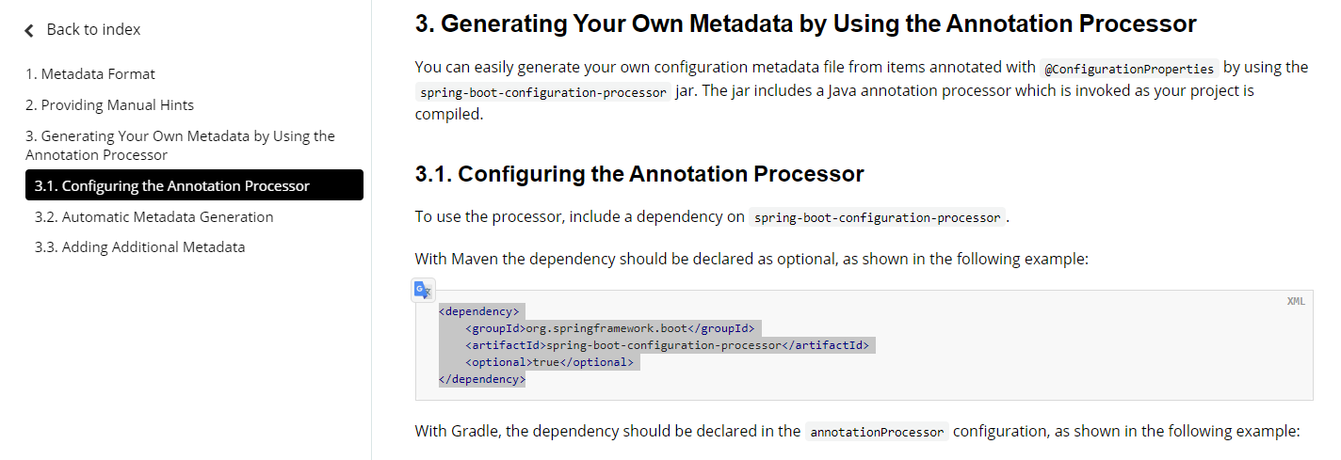Click the back arrow chevron icon
This screenshot has width=1341, height=460.
pyautogui.click(x=29, y=30)
